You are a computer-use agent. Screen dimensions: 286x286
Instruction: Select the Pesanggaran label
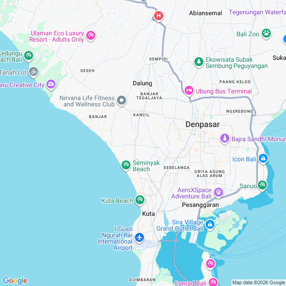[x=200, y=205]
